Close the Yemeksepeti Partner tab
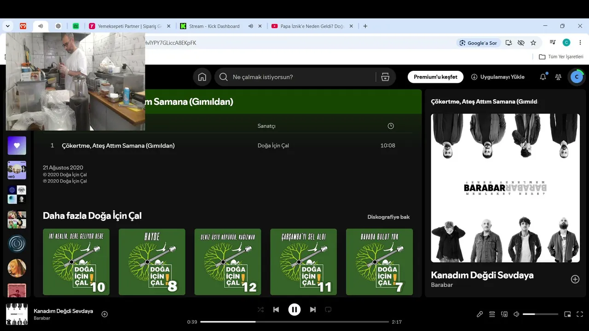The image size is (589, 331). coord(168,26)
